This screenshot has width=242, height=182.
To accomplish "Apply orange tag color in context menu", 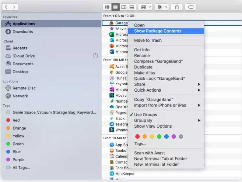I will click(x=145, y=136).
